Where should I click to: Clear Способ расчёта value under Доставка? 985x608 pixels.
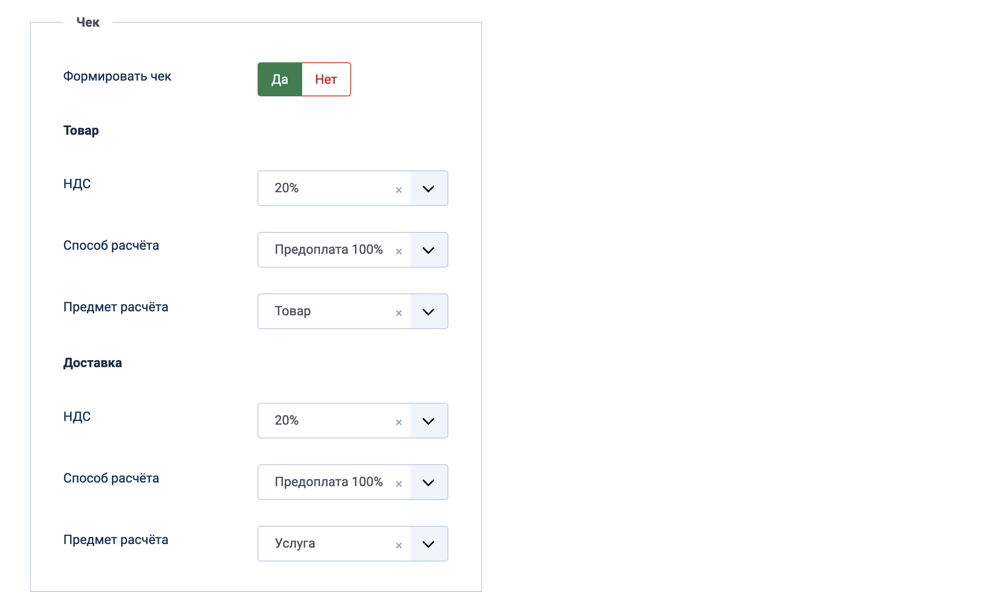pos(399,484)
